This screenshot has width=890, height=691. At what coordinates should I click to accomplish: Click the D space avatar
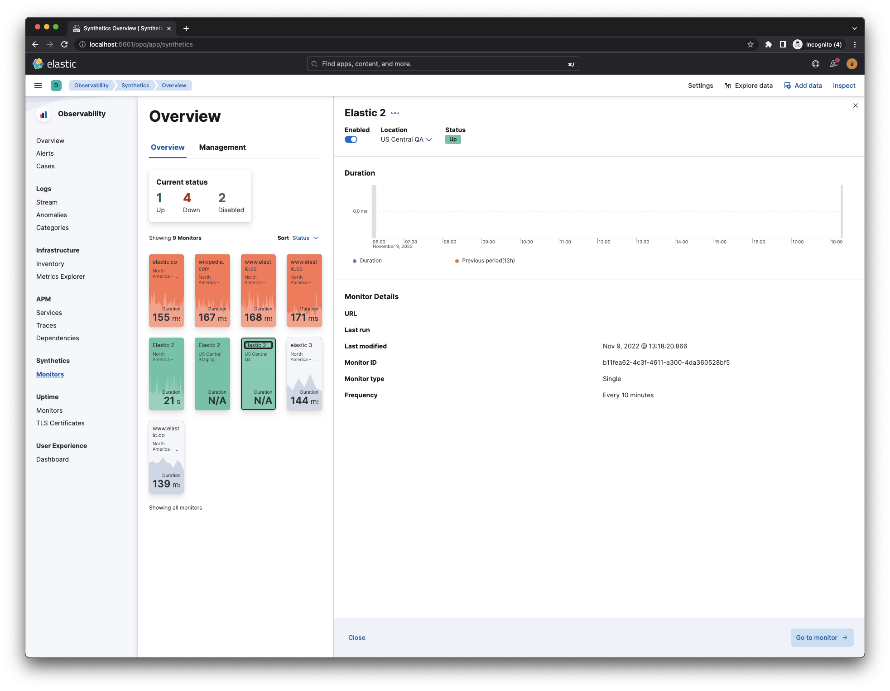pos(56,86)
